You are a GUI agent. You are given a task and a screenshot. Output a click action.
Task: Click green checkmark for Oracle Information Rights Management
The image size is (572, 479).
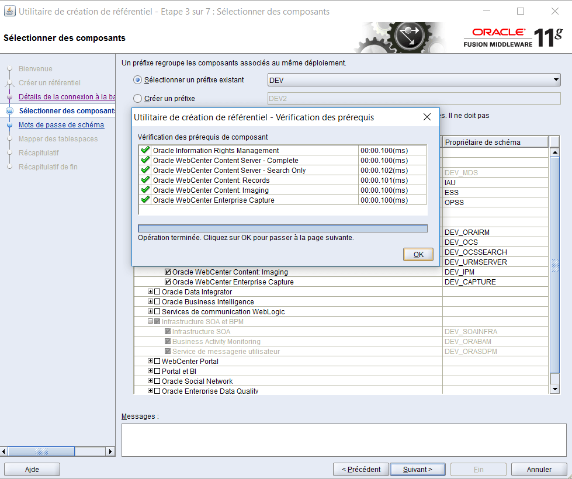(145, 151)
